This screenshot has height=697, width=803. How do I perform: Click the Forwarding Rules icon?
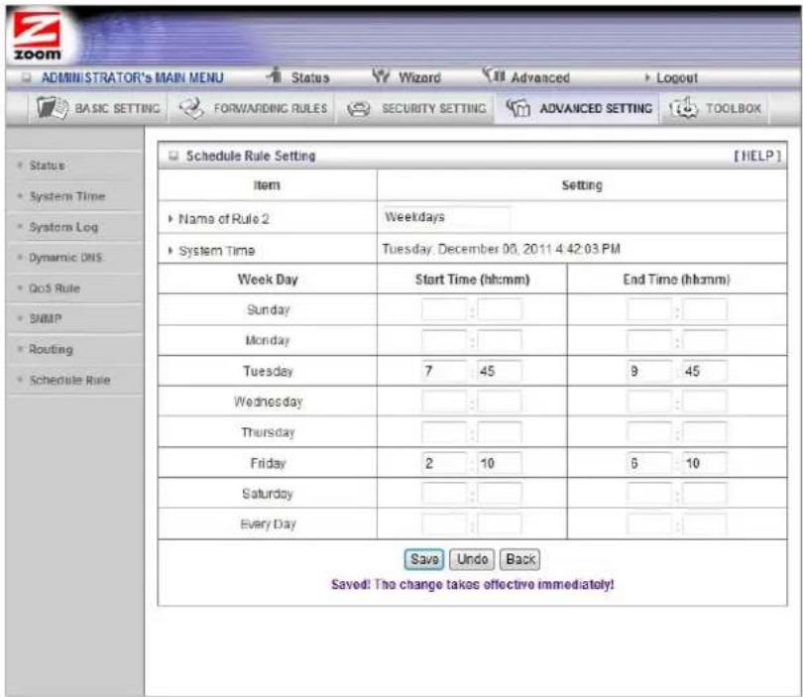[x=191, y=108]
